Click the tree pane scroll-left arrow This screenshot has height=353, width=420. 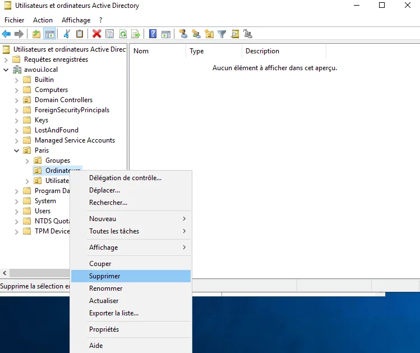(x=4, y=273)
